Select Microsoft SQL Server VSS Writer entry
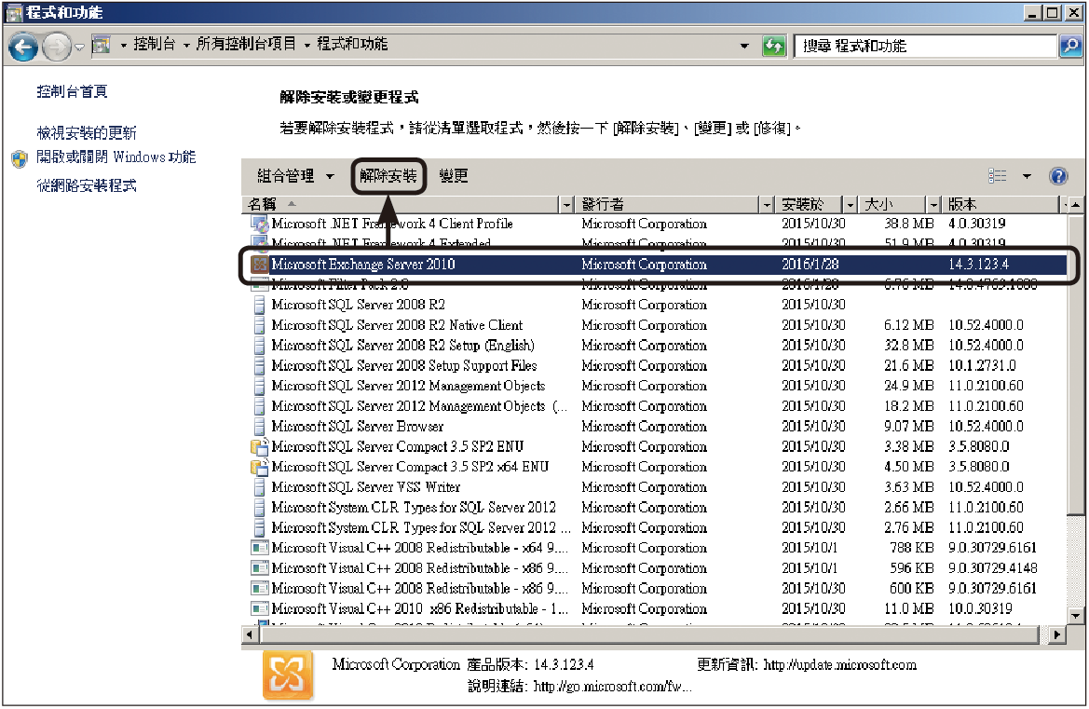The image size is (1089, 709). point(366,486)
